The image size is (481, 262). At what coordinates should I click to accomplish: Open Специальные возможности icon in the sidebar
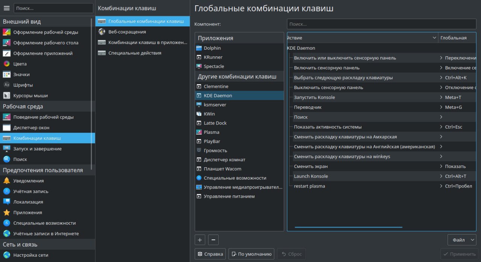click(6, 223)
